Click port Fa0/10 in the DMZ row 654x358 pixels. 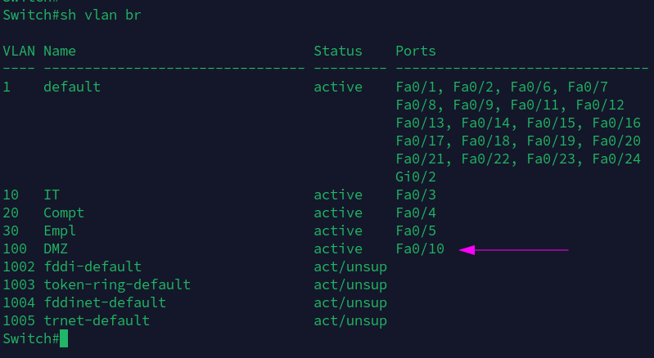click(420, 248)
